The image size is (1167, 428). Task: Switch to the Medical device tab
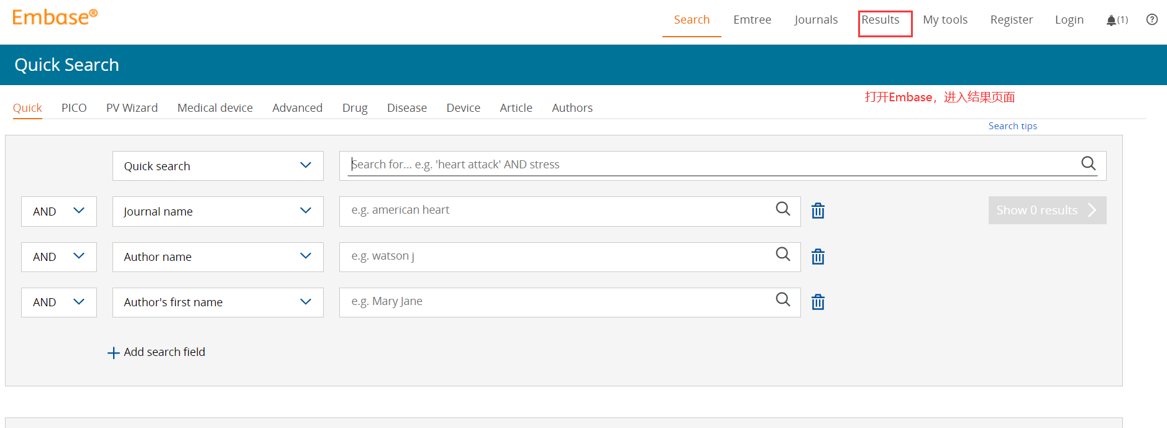(215, 107)
